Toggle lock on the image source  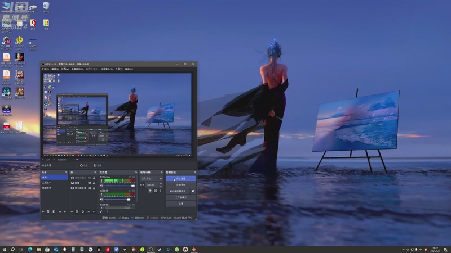[x=94, y=183]
